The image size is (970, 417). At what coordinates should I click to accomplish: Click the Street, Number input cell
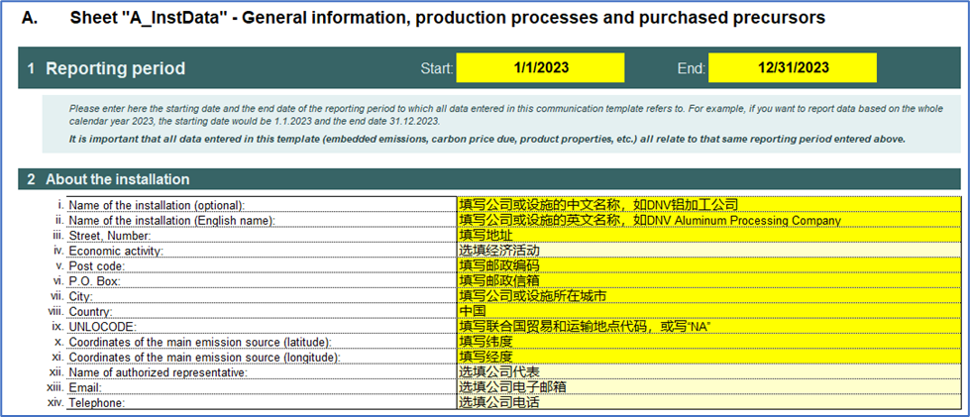(707, 236)
